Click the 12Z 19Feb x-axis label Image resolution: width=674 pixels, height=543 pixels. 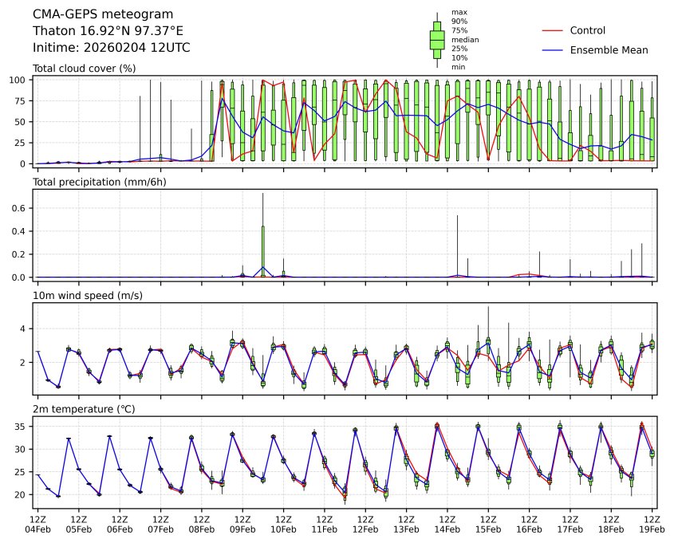652,522
